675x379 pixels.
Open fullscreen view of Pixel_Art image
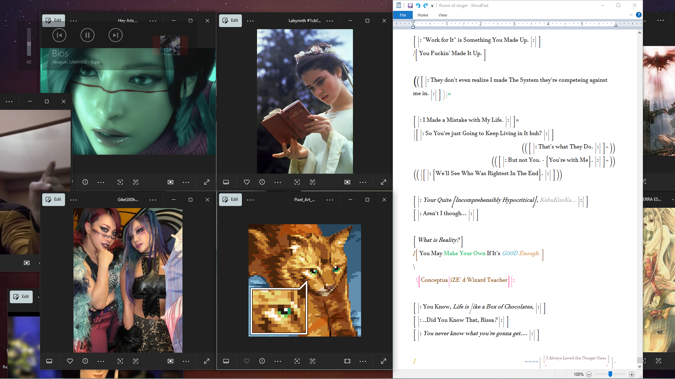point(384,361)
